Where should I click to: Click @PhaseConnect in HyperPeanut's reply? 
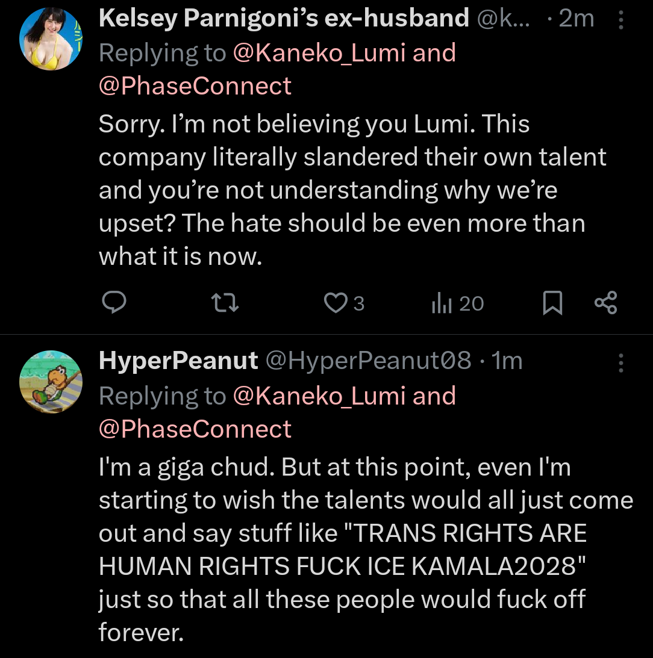(x=195, y=429)
